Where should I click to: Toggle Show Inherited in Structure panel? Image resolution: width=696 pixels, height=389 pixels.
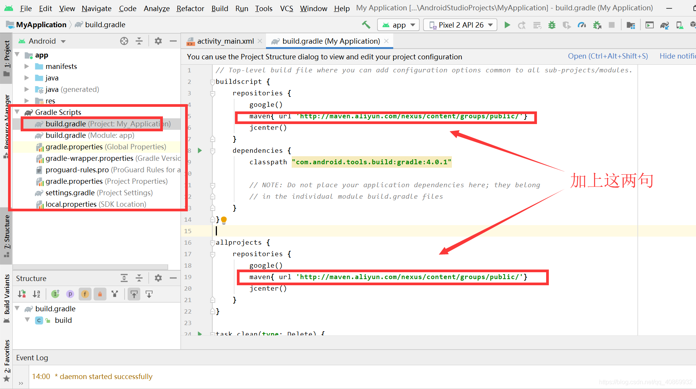(x=56, y=294)
